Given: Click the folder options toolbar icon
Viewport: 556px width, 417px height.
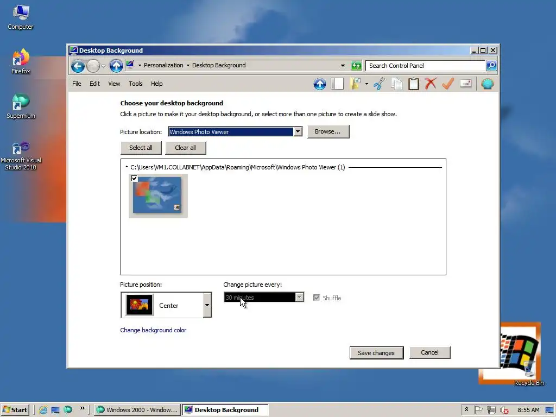Looking at the screenshot, I should [x=355, y=84].
